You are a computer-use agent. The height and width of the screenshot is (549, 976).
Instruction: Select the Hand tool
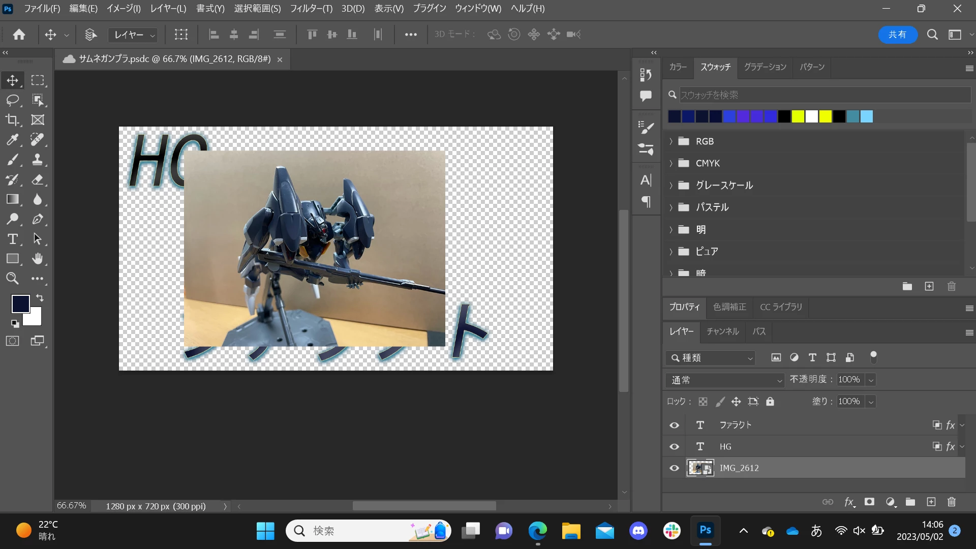click(38, 259)
